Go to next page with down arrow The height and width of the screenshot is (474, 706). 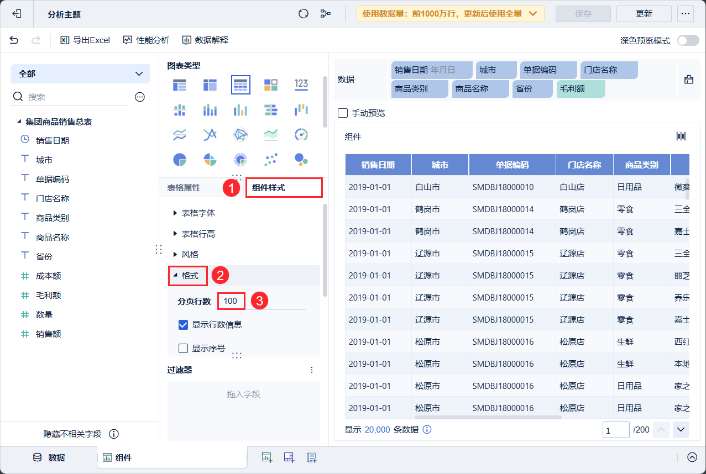(681, 429)
